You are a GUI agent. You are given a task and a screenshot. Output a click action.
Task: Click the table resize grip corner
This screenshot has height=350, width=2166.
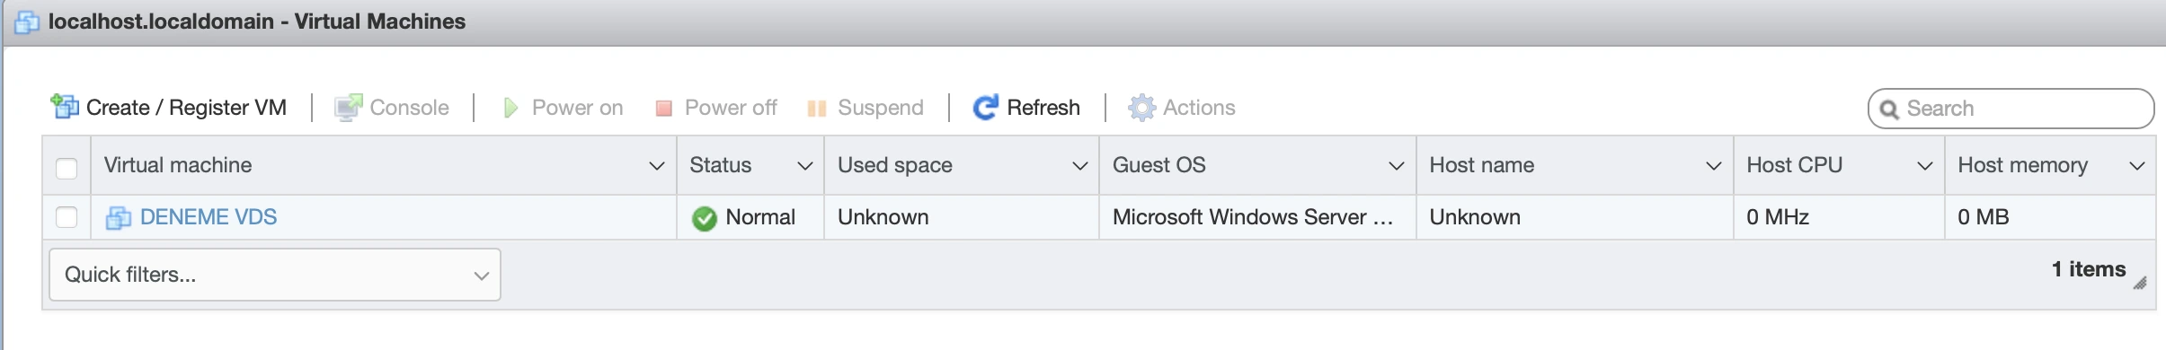(x=2140, y=283)
